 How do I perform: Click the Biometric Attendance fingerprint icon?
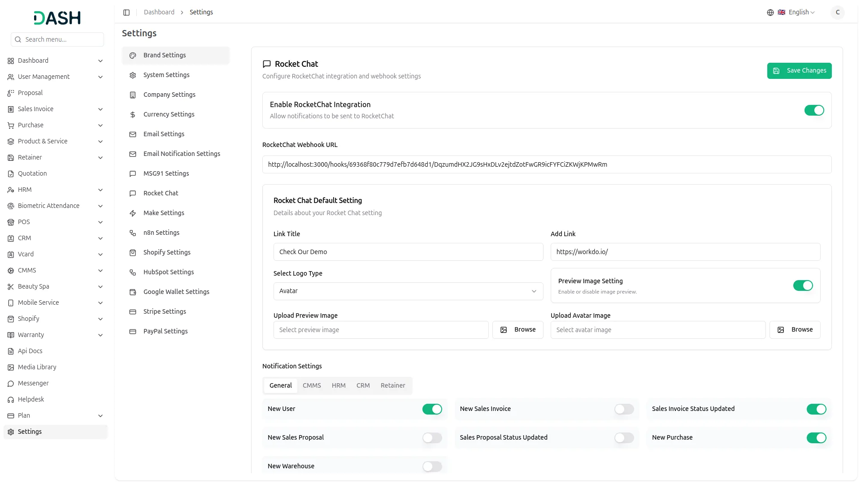(x=11, y=206)
